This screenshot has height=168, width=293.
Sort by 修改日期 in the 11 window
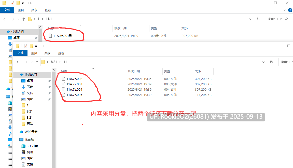coord(134,71)
